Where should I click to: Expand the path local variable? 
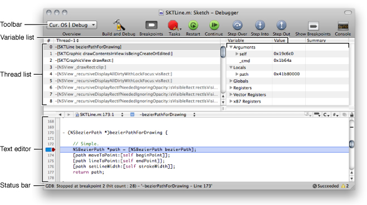pyautogui.click(x=237, y=74)
